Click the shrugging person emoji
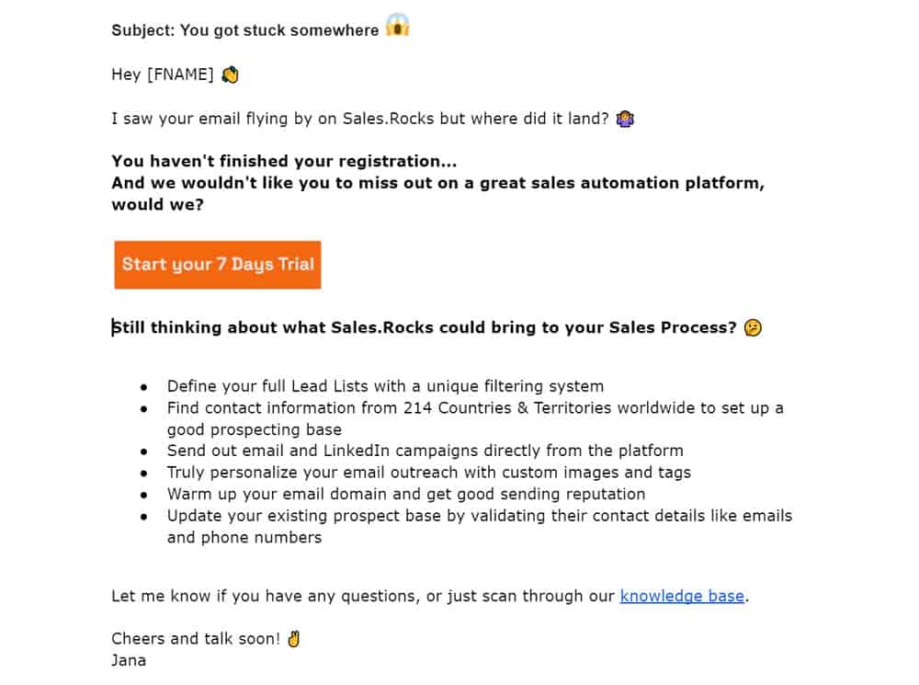Screen dimensions: 919x685 coord(626,119)
